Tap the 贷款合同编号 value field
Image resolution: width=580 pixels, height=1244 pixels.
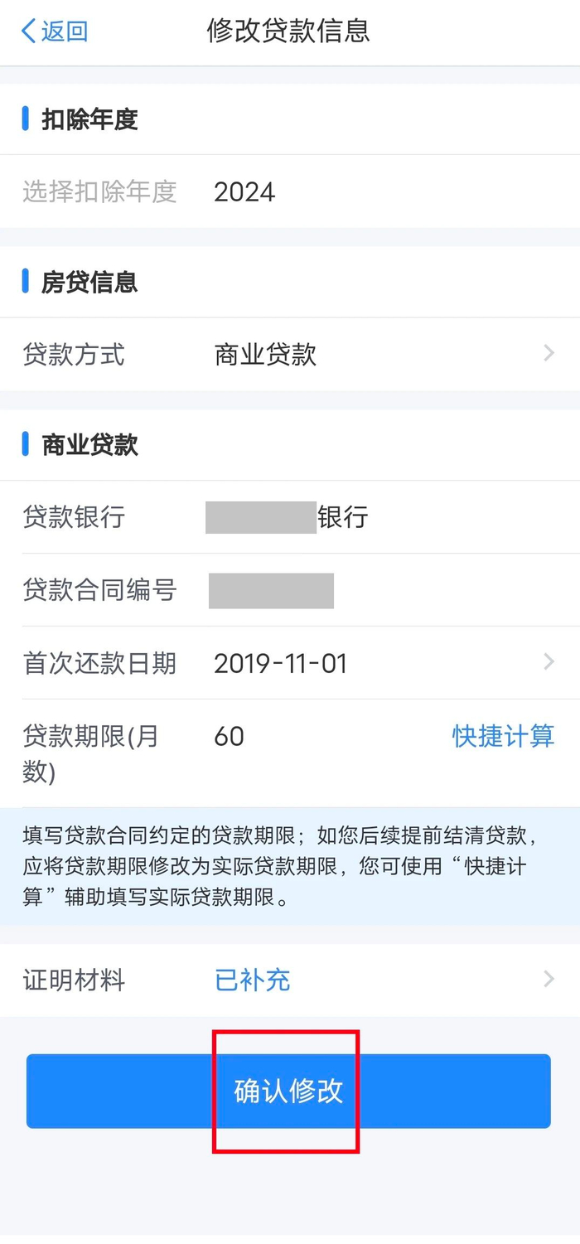271,591
